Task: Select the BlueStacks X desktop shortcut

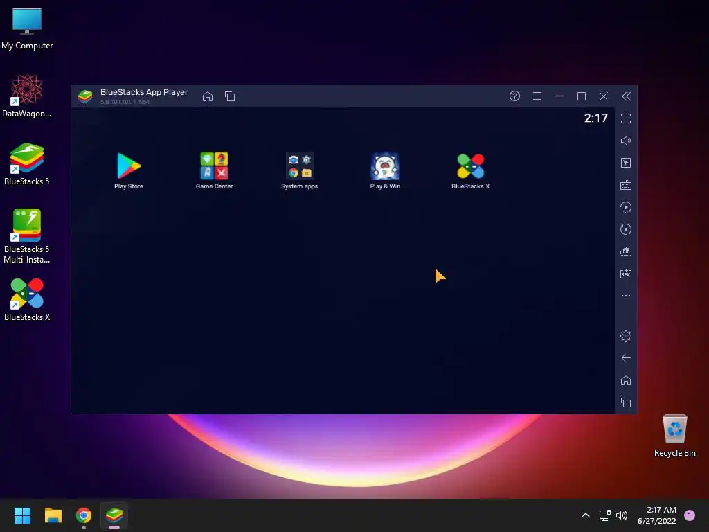Action: pyautogui.click(x=27, y=300)
